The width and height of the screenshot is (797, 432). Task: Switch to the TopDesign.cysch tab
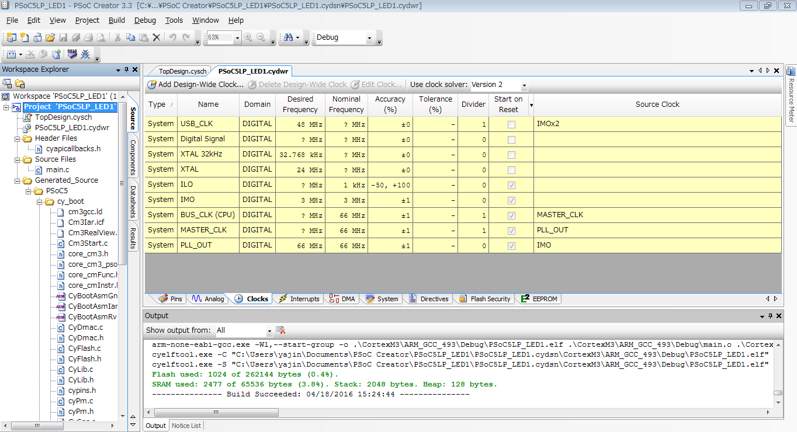[182, 71]
